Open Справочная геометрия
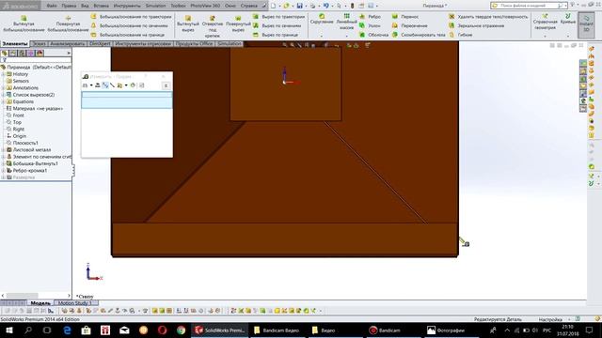 point(545,23)
